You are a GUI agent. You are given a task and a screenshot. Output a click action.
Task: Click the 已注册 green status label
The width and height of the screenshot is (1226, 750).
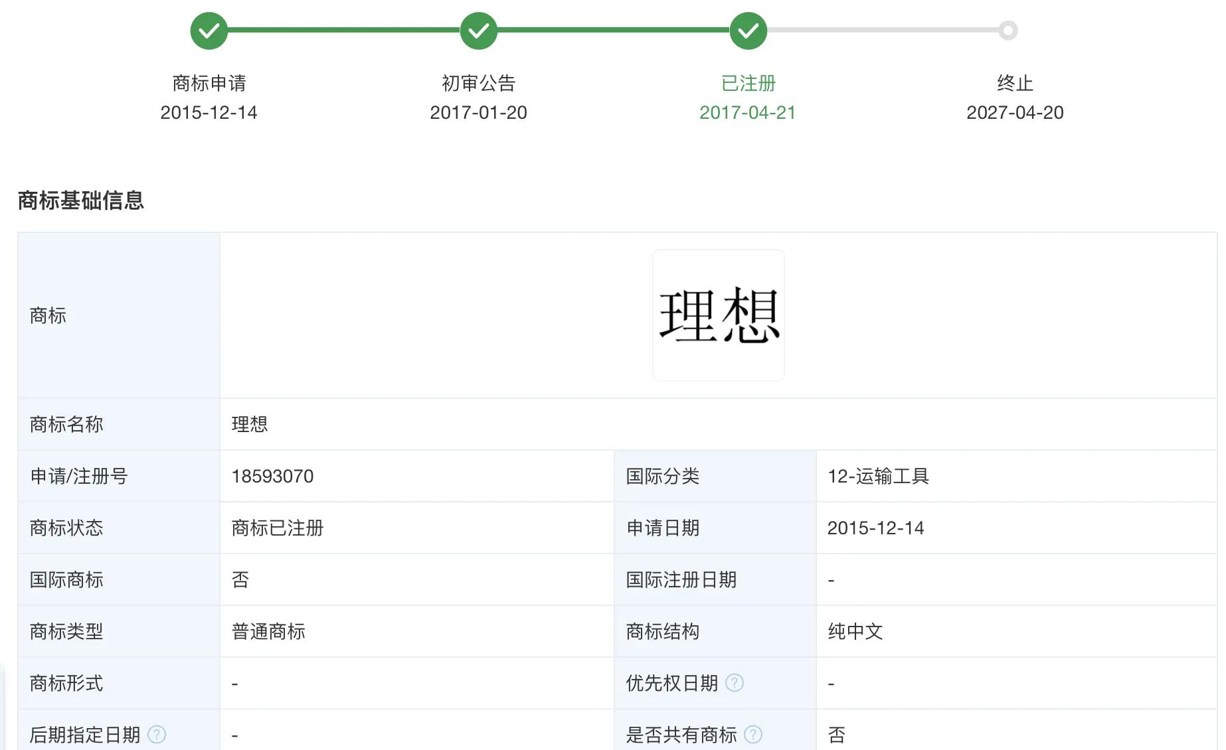tap(748, 84)
